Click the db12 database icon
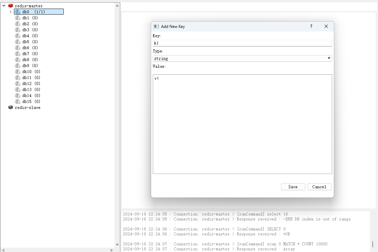 18,84
